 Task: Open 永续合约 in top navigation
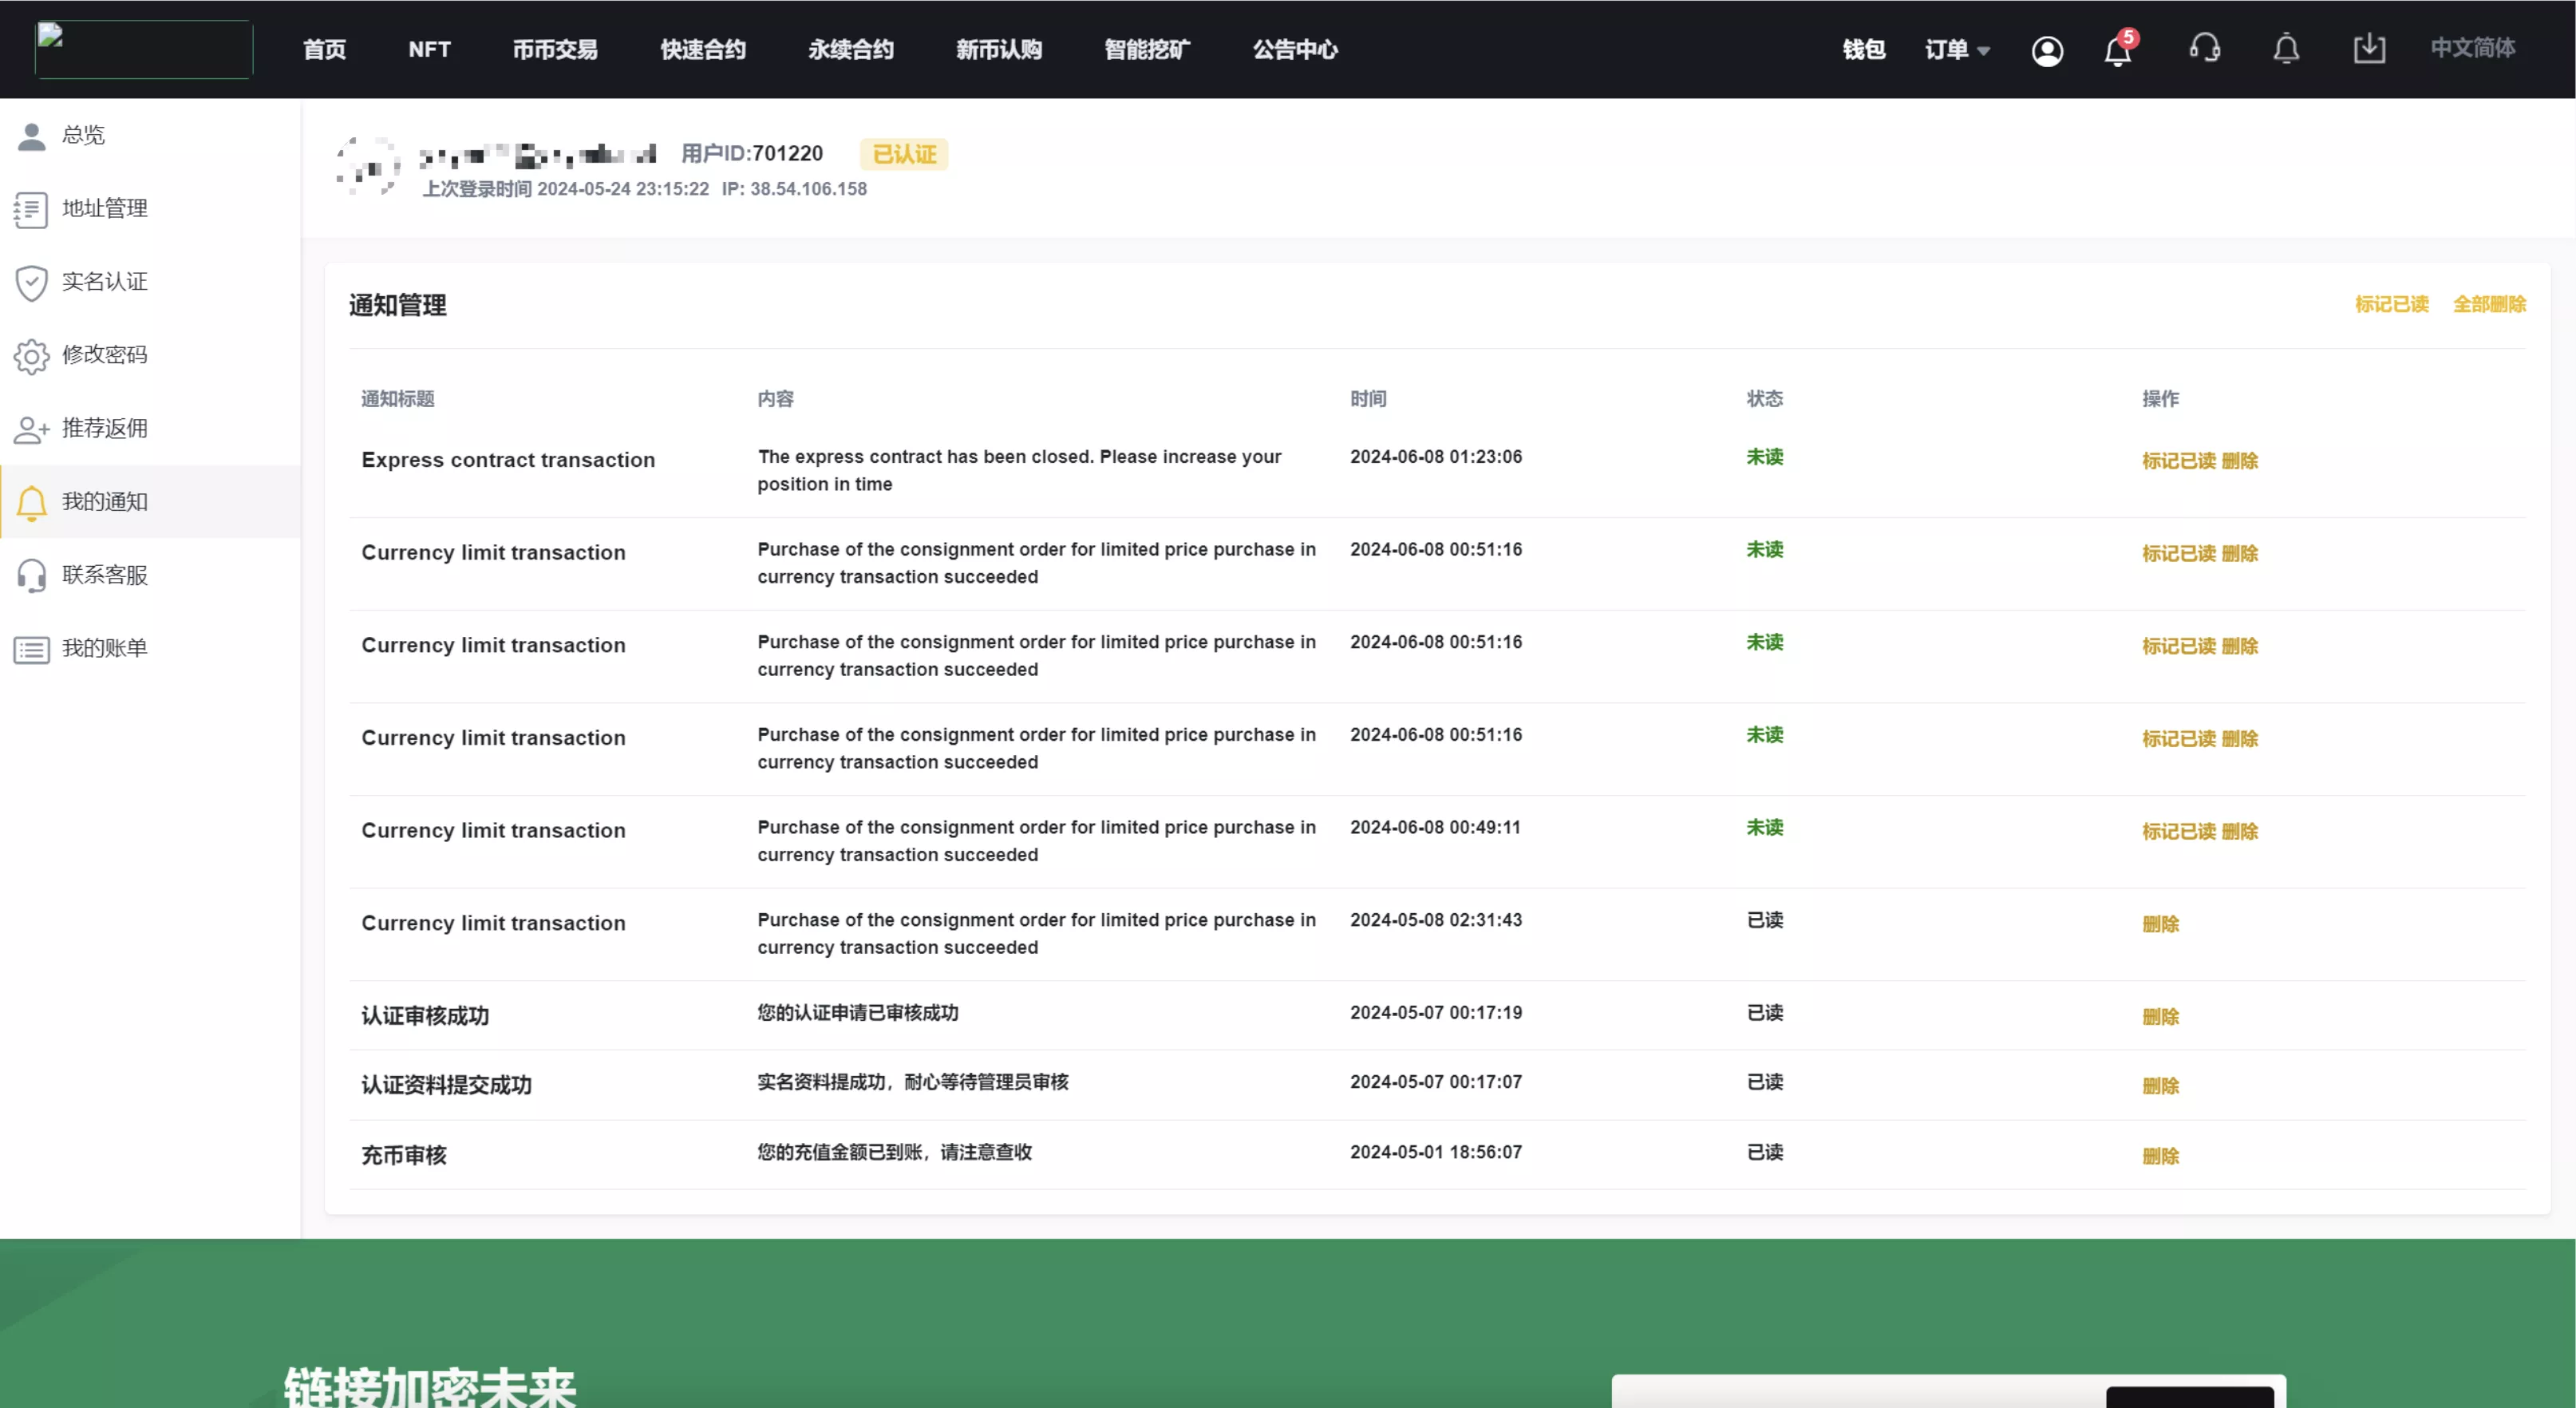pyautogui.click(x=850, y=49)
